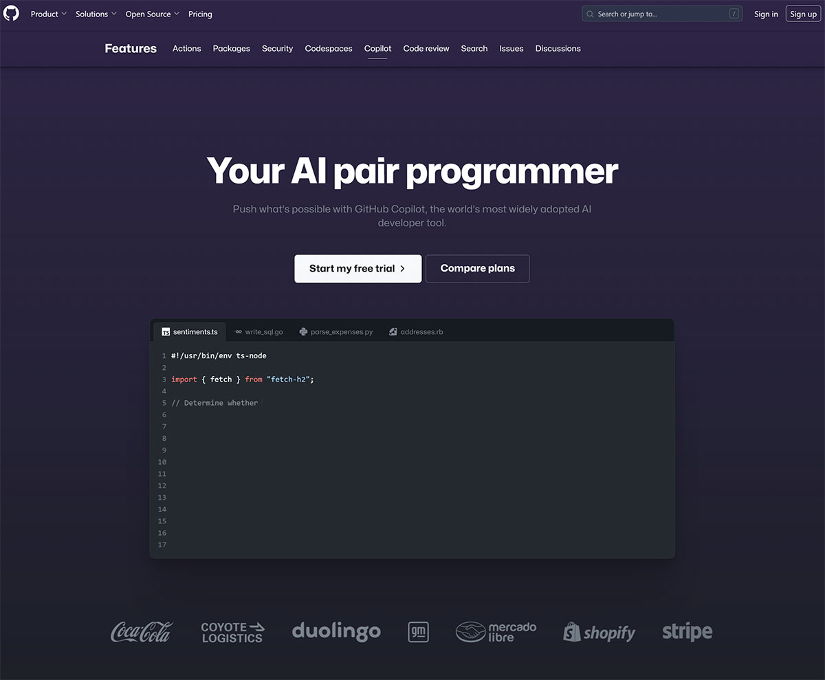Open the Issues feature page
Screen dimensions: 825x680
(511, 49)
